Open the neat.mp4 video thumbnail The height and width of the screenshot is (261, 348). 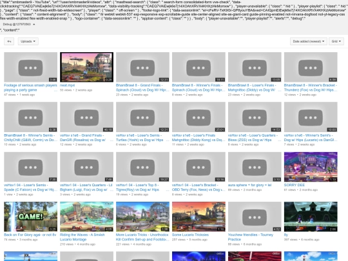[86, 67]
